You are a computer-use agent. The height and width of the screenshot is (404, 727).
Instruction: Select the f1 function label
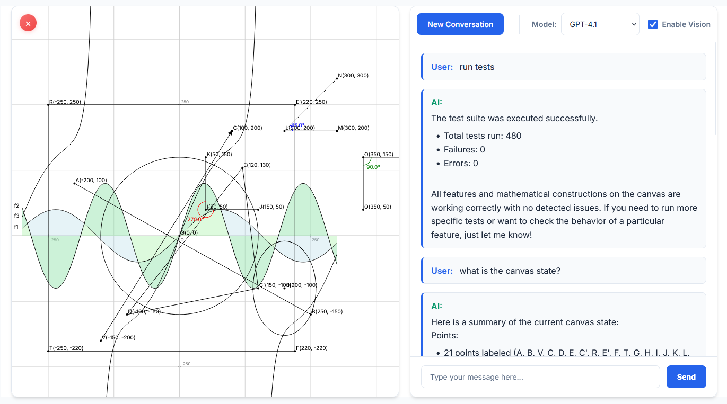[16, 227]
